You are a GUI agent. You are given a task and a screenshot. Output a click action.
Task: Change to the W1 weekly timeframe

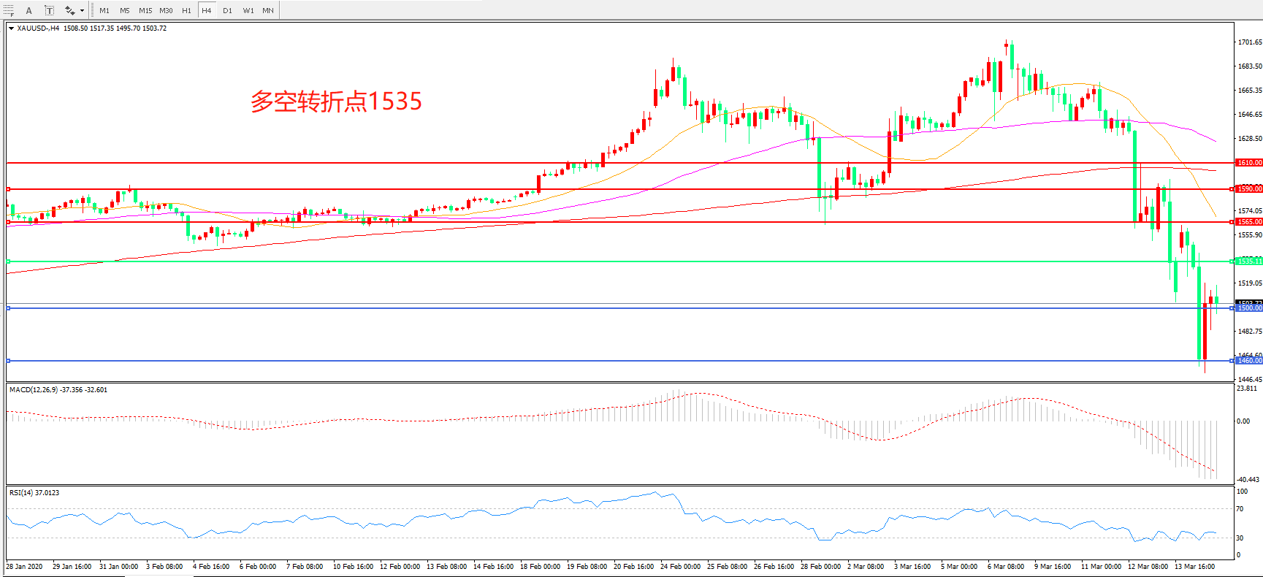click(x=248, y=10)
